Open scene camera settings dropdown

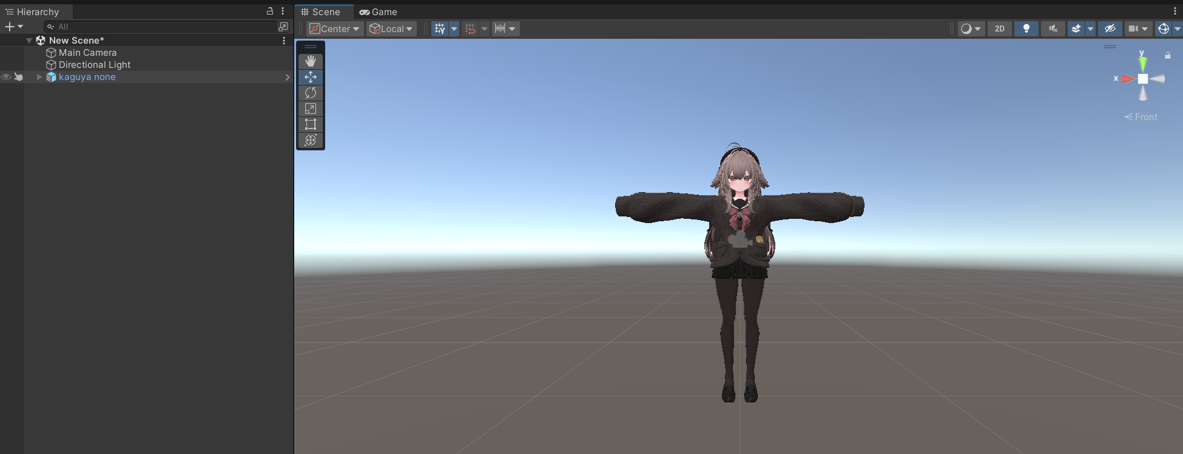[1138, 28]
